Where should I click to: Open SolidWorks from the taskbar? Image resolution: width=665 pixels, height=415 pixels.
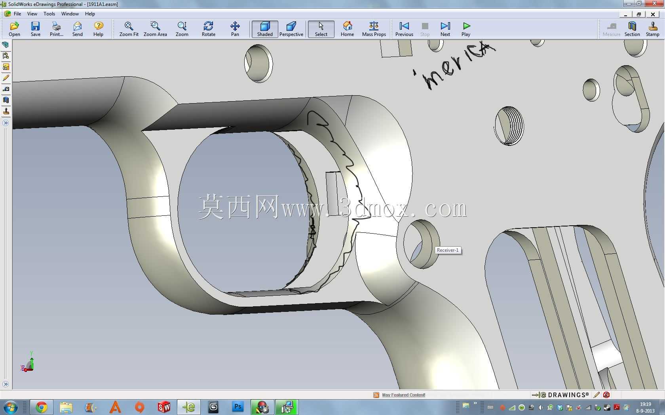coord(164,407)
